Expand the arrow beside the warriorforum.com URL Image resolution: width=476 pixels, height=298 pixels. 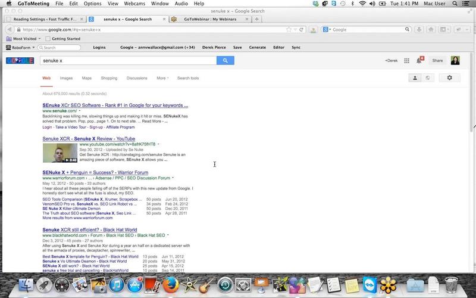173,178
